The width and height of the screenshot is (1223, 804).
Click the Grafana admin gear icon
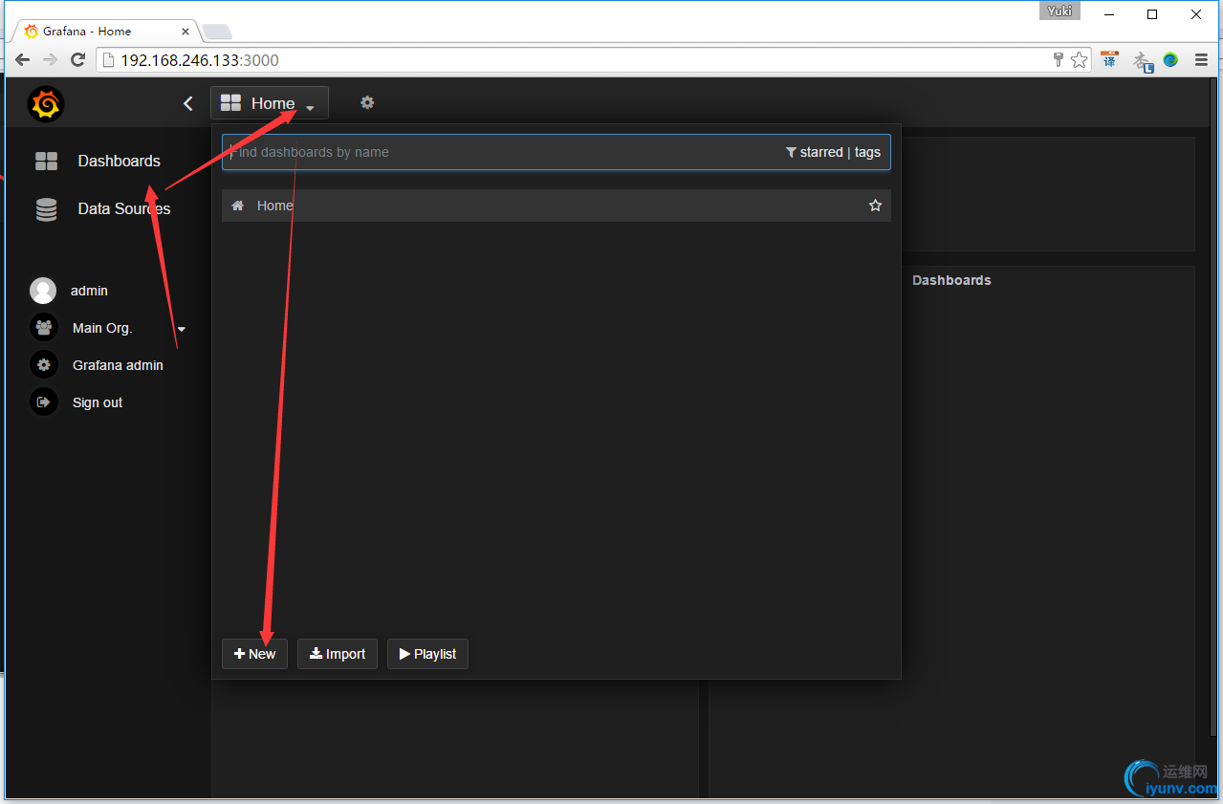[43, 365]
